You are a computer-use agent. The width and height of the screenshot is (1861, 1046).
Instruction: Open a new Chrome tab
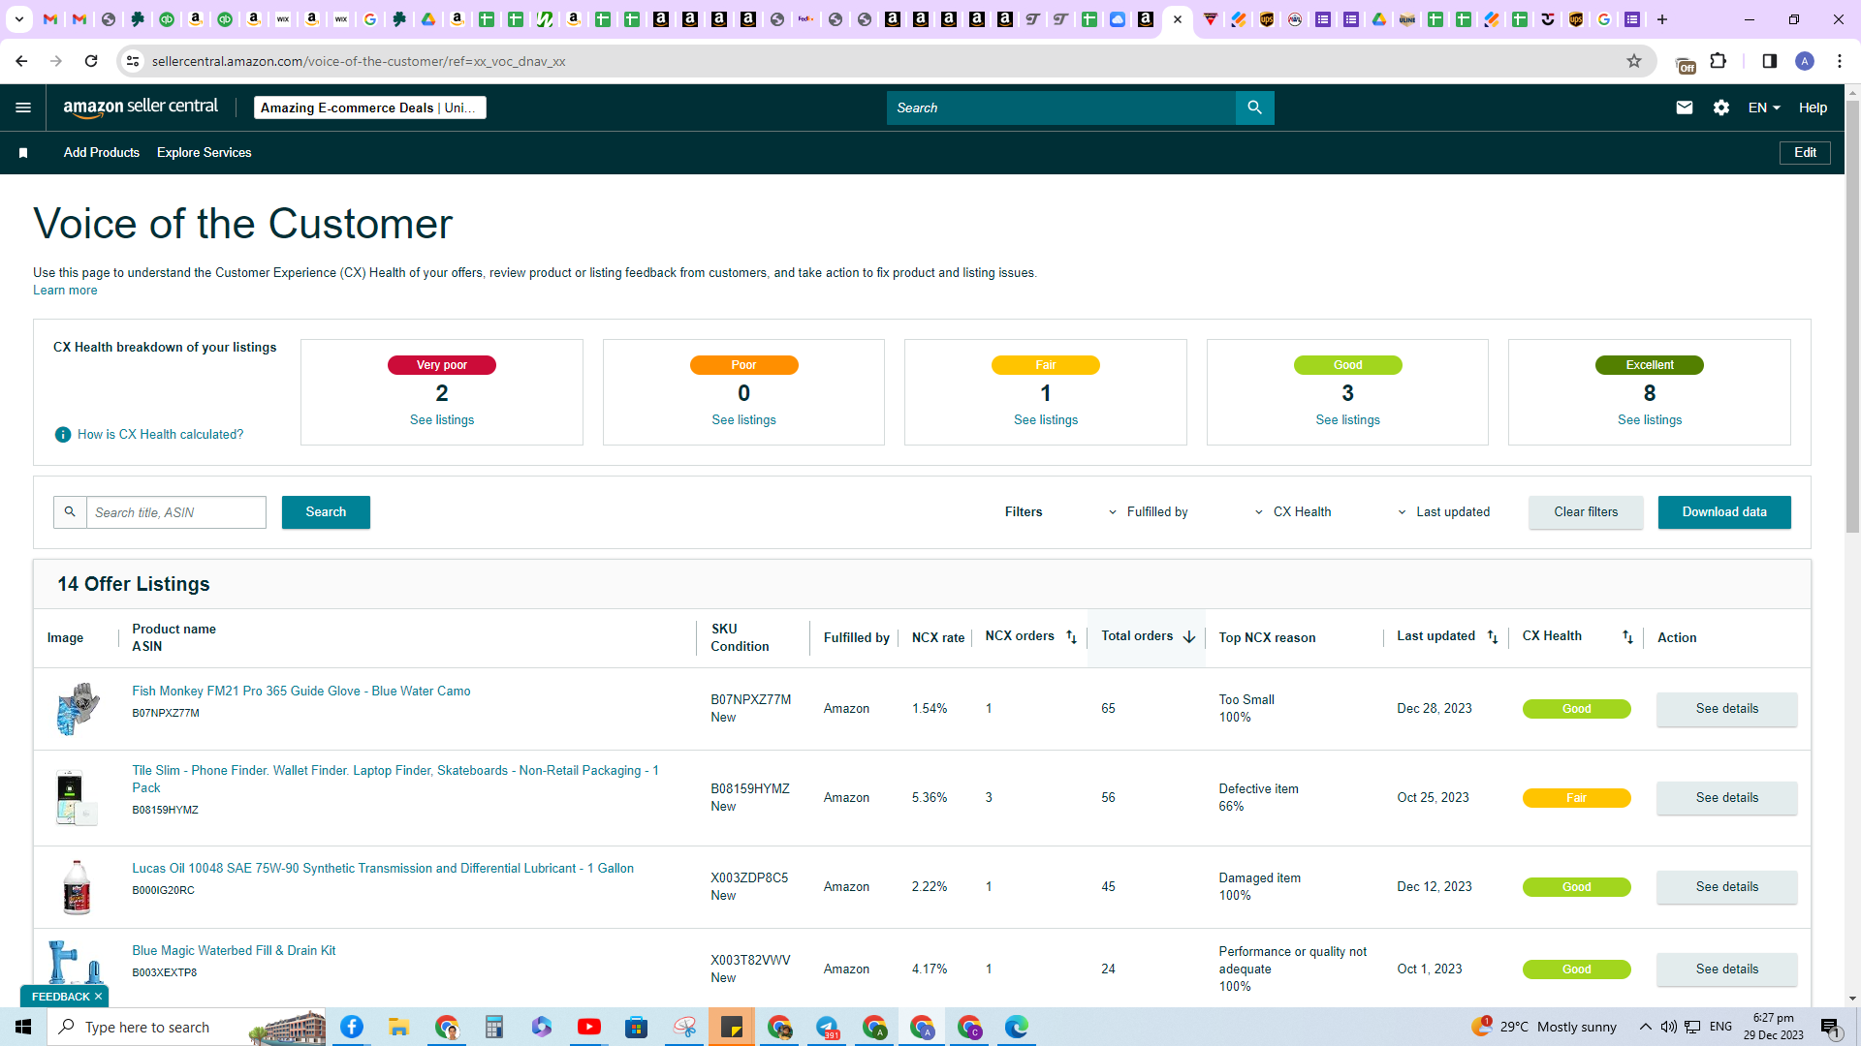click(1662, 19)
